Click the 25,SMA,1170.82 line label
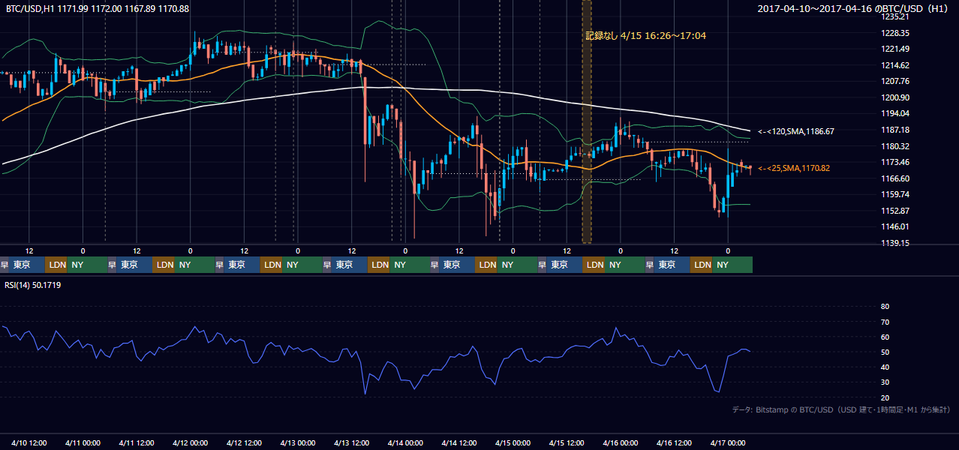959x450 pixels. tap(794, 168)
